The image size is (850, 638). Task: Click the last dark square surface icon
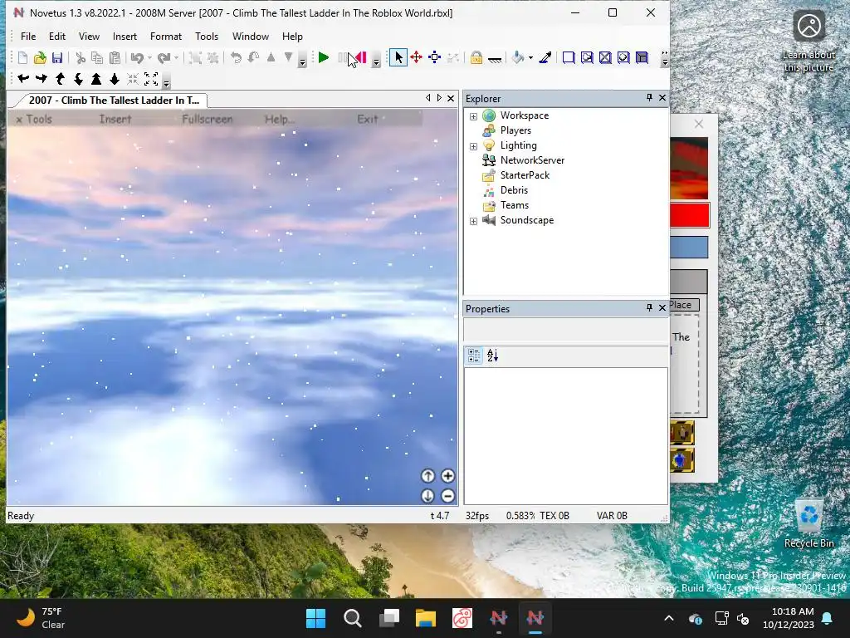(x=642, y=57)
